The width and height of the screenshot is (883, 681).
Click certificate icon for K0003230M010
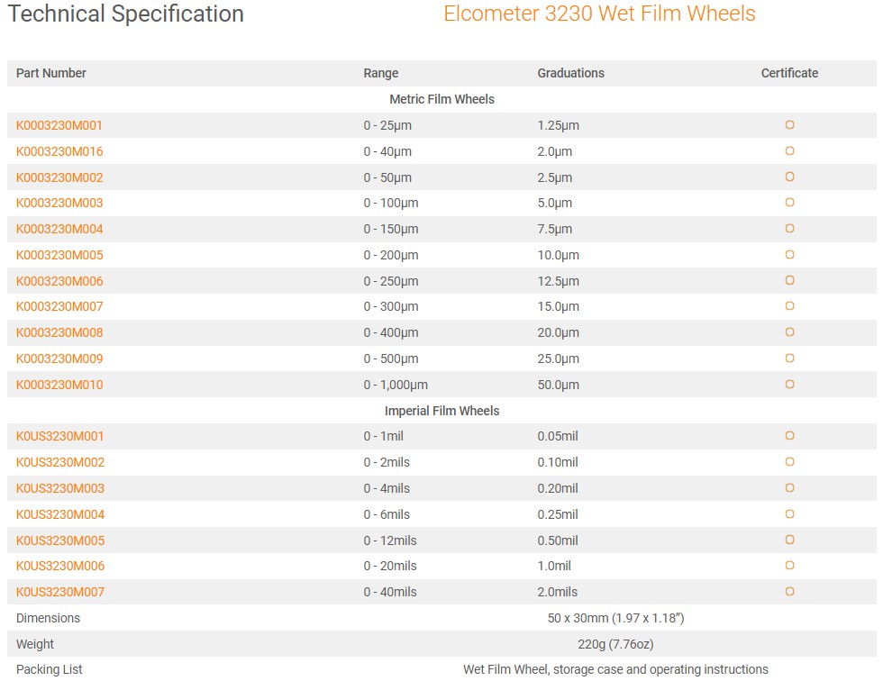click(x=789, y=385)
